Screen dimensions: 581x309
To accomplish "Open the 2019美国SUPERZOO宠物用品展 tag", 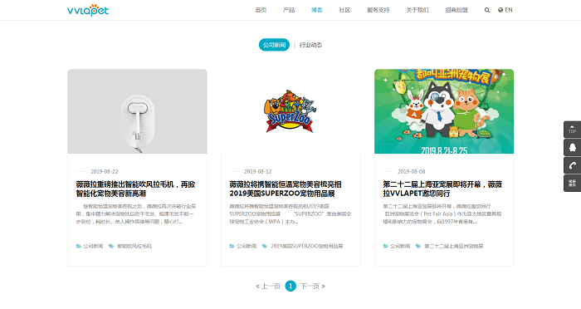I will click(x=307, y=246).
